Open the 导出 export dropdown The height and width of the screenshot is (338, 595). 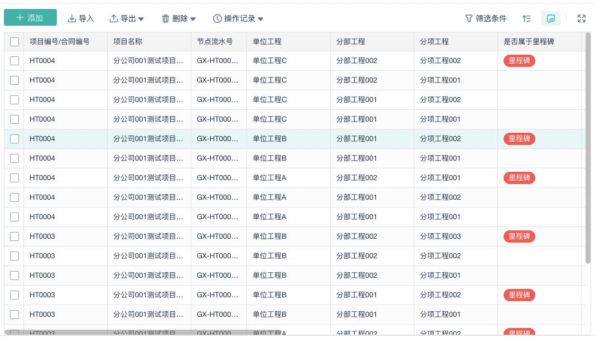(127, 18)
